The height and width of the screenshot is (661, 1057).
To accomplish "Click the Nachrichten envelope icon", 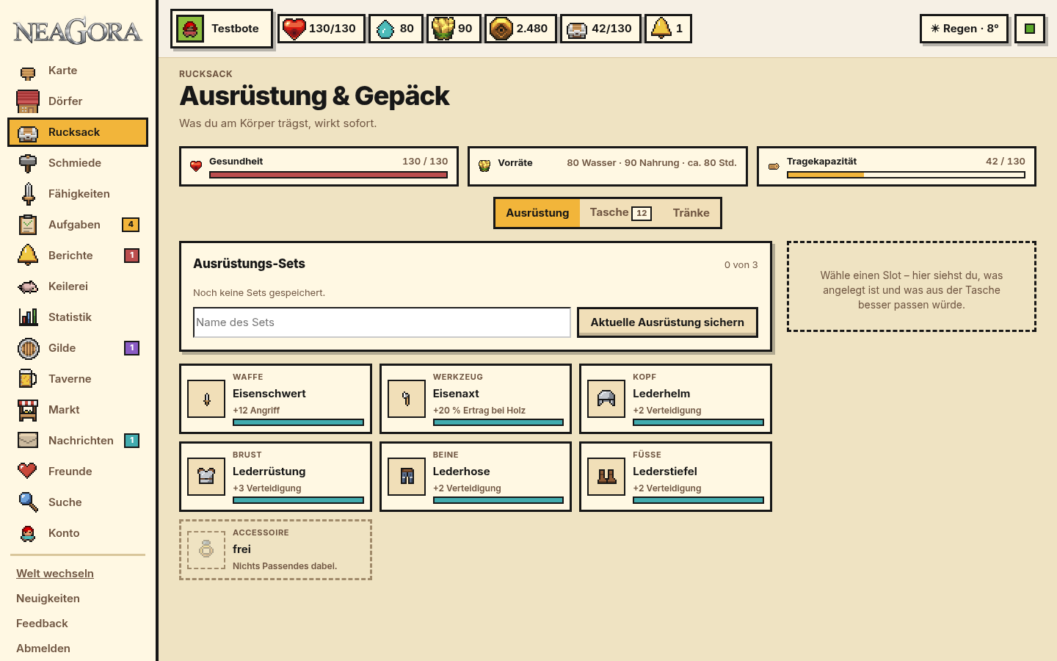I will pos(28,441).
